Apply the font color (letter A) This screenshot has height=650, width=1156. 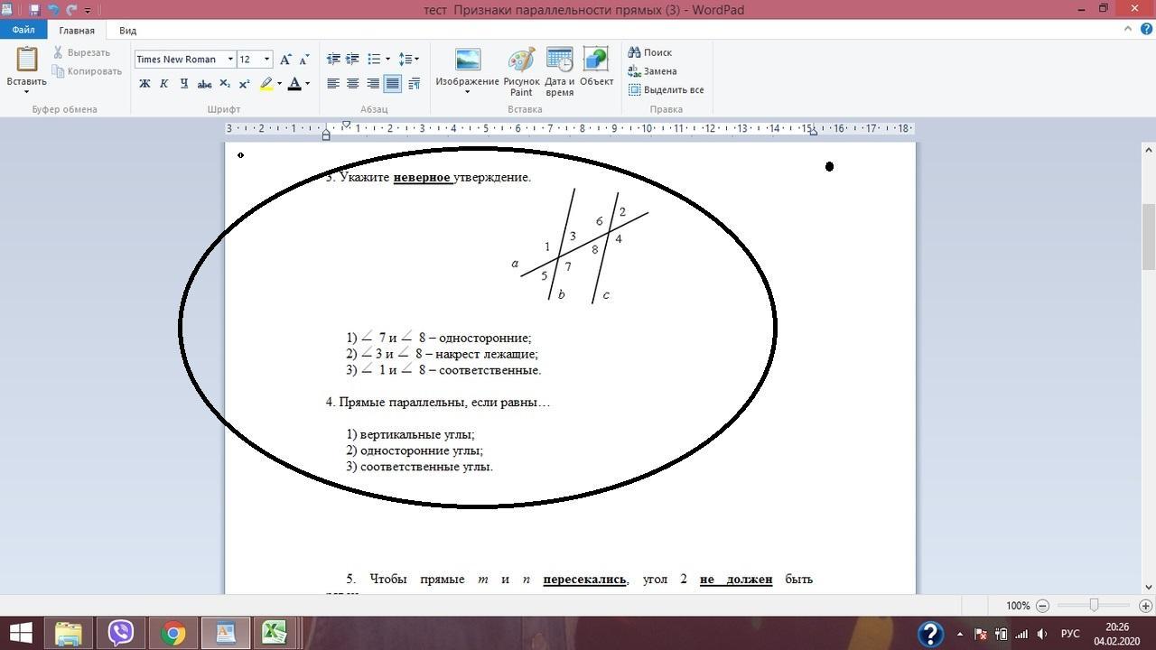pos(294,84)
